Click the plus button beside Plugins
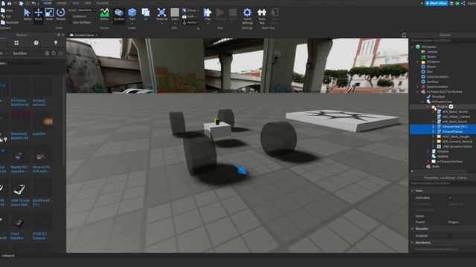The width and height of the screenshot is (476, 267). (451, 107)
